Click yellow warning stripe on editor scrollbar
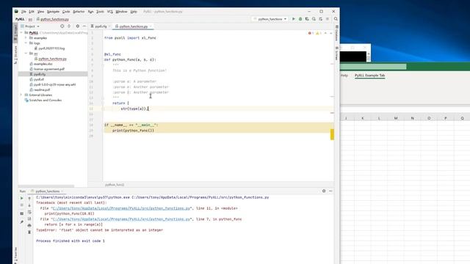 [332, 134]
